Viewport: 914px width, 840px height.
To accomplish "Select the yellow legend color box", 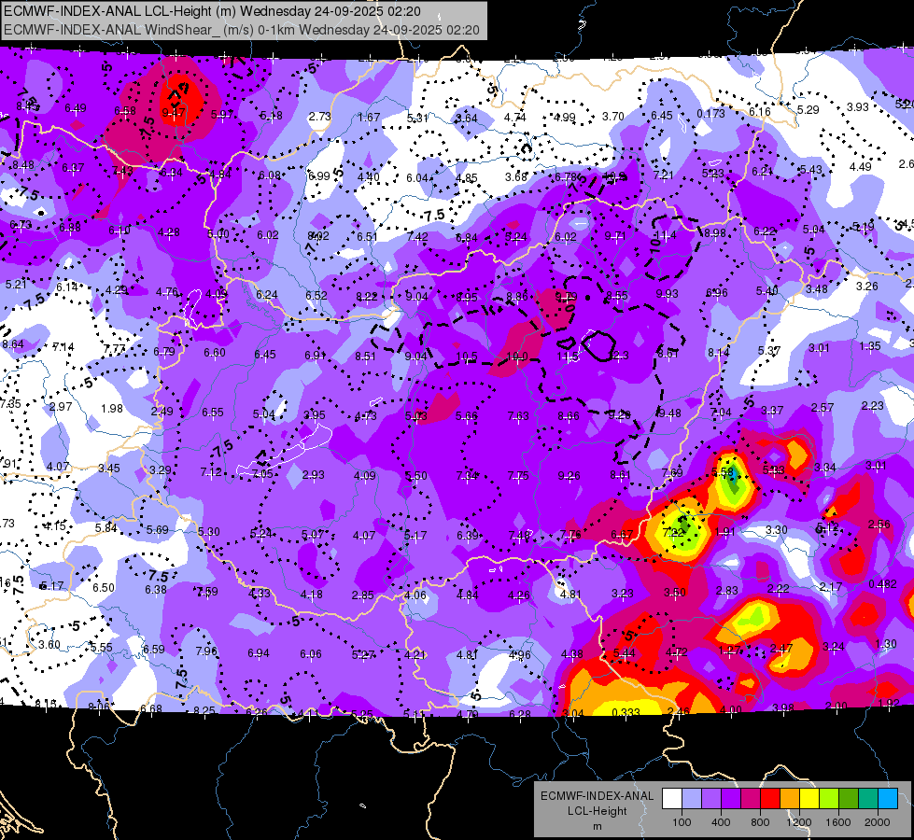I will tap(809, 798).
